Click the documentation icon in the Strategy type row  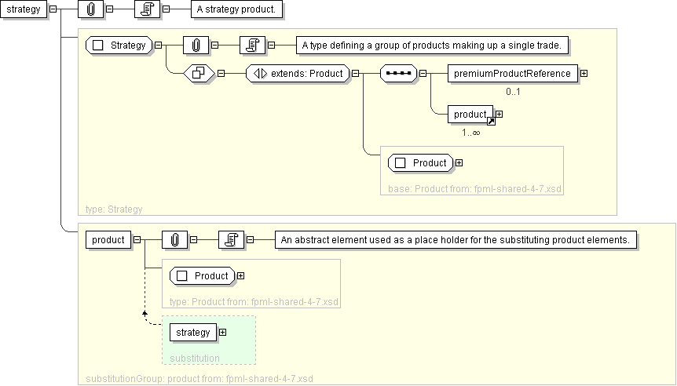(252, 46)
